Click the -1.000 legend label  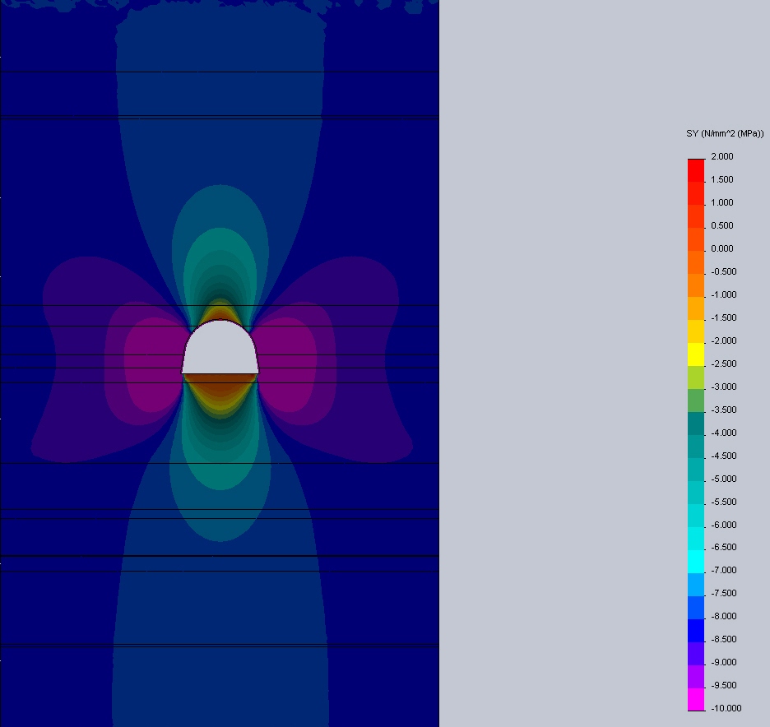(723, 295)
